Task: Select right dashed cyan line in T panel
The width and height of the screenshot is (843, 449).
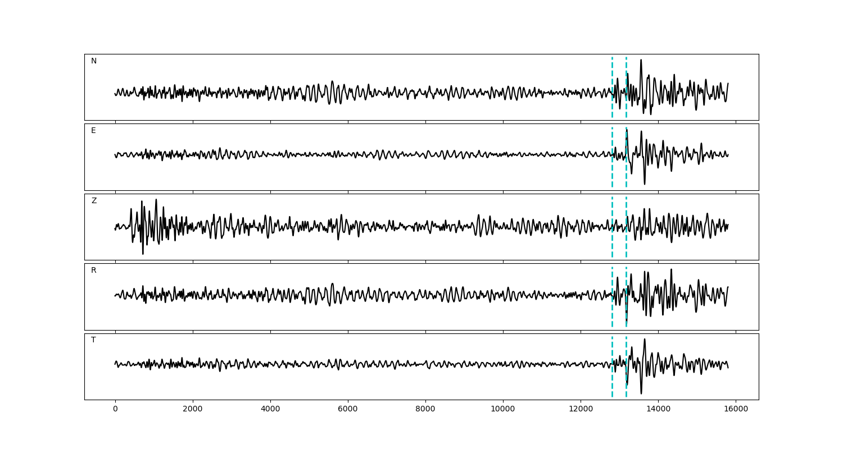Action: [x=626, y=348]
